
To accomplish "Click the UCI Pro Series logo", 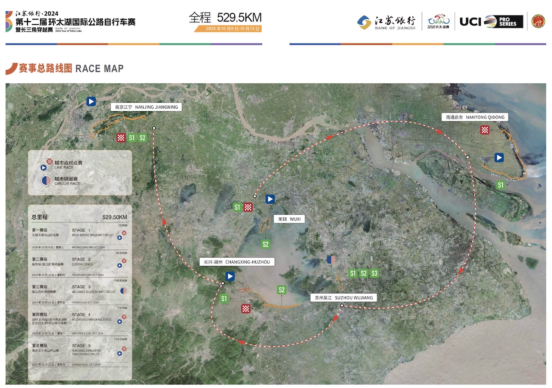I will pos(491,22).
